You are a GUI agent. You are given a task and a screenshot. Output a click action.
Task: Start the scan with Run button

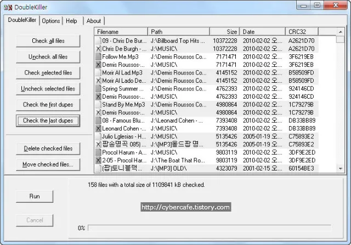point(35,196)
